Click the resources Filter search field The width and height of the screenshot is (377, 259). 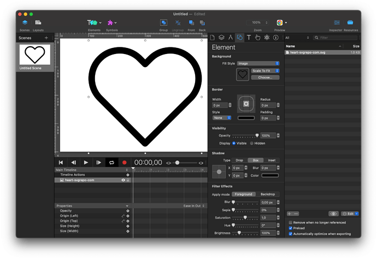pyautogui.click(x=335, y=38)
